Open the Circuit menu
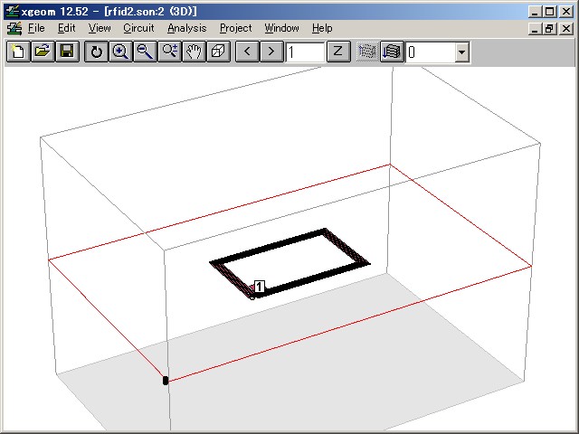This screenshot has width=579, height=434. 138,28
